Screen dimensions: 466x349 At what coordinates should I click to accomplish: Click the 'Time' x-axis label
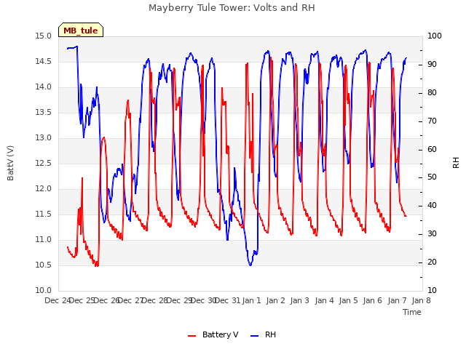click(412, 312)
